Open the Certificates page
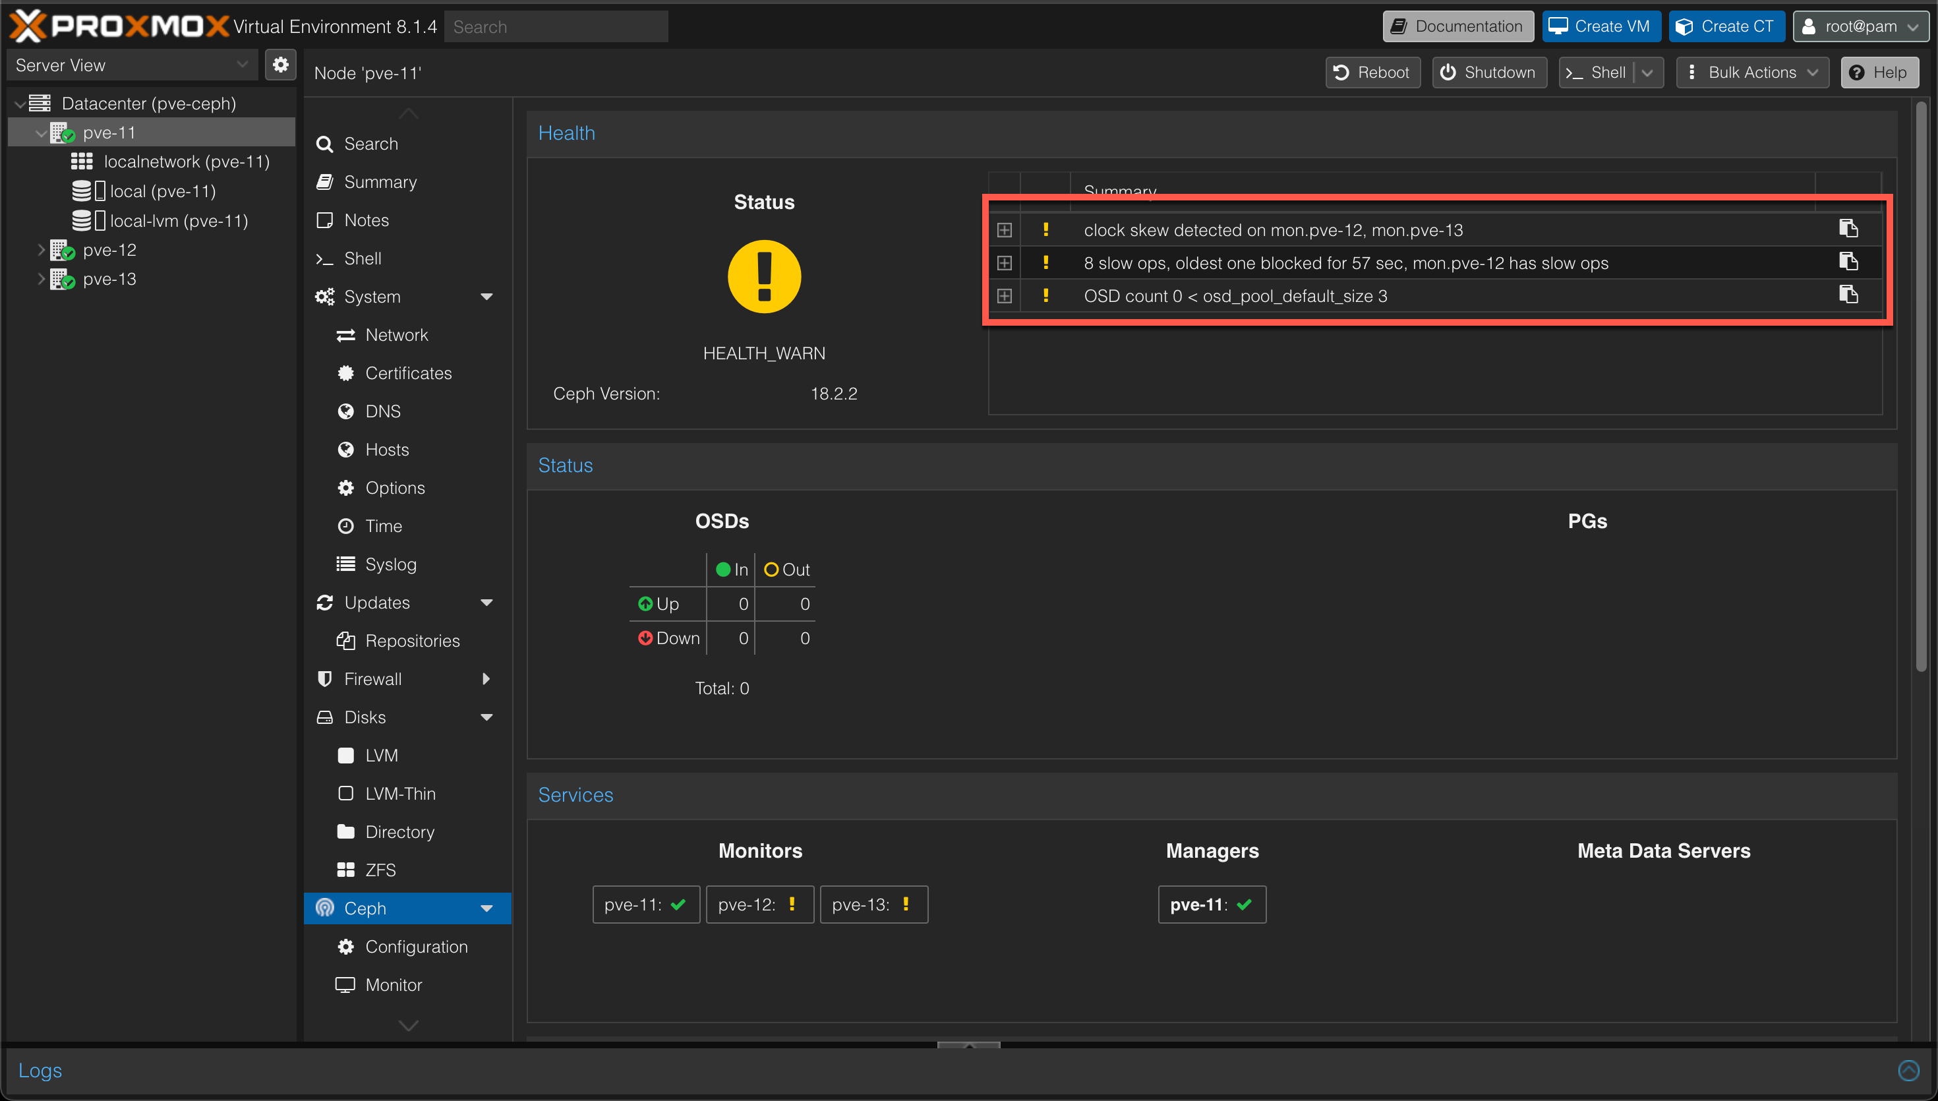 click(408, 372)
